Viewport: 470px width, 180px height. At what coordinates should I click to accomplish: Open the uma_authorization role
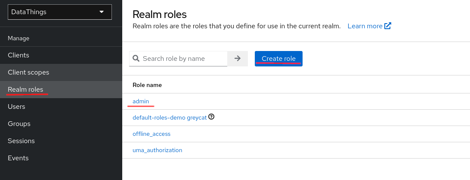coord(158,150)
